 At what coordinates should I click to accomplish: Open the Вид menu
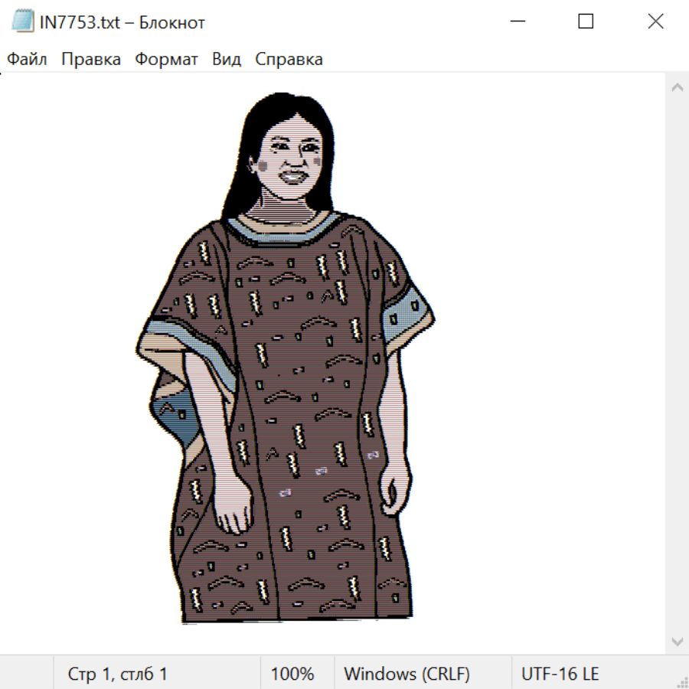pos(227,60)
